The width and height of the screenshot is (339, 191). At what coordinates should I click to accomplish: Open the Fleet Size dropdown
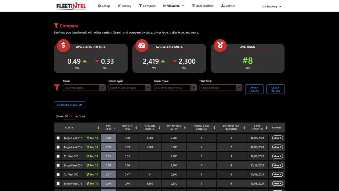click(x=221, y=87)
